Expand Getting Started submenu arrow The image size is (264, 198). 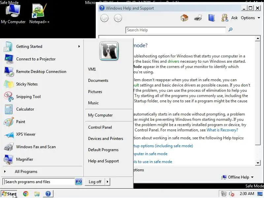coord(79,47)
